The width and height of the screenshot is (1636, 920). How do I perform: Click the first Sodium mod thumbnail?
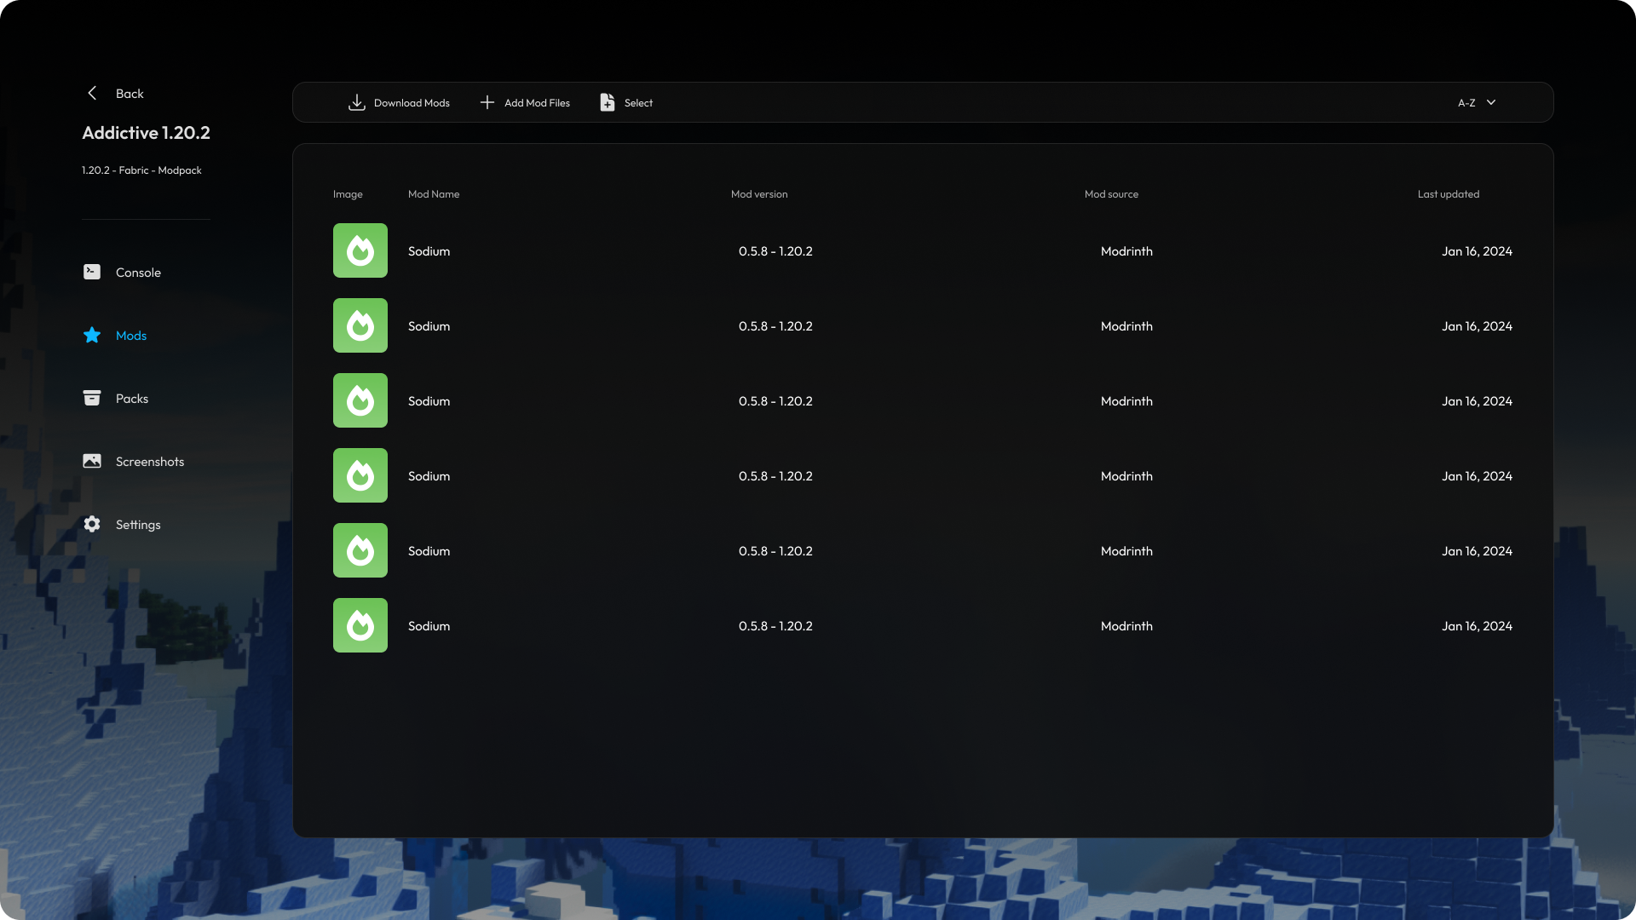[x=360, y=250]
